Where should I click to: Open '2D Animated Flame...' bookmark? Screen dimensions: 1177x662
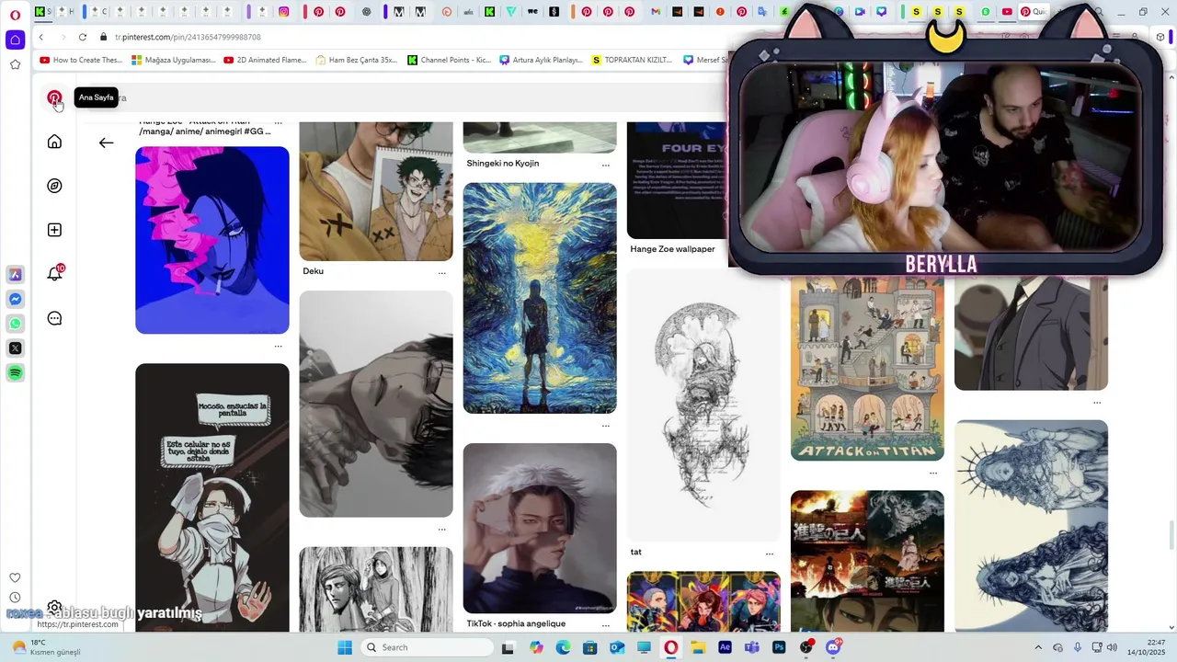click(265, 60)
